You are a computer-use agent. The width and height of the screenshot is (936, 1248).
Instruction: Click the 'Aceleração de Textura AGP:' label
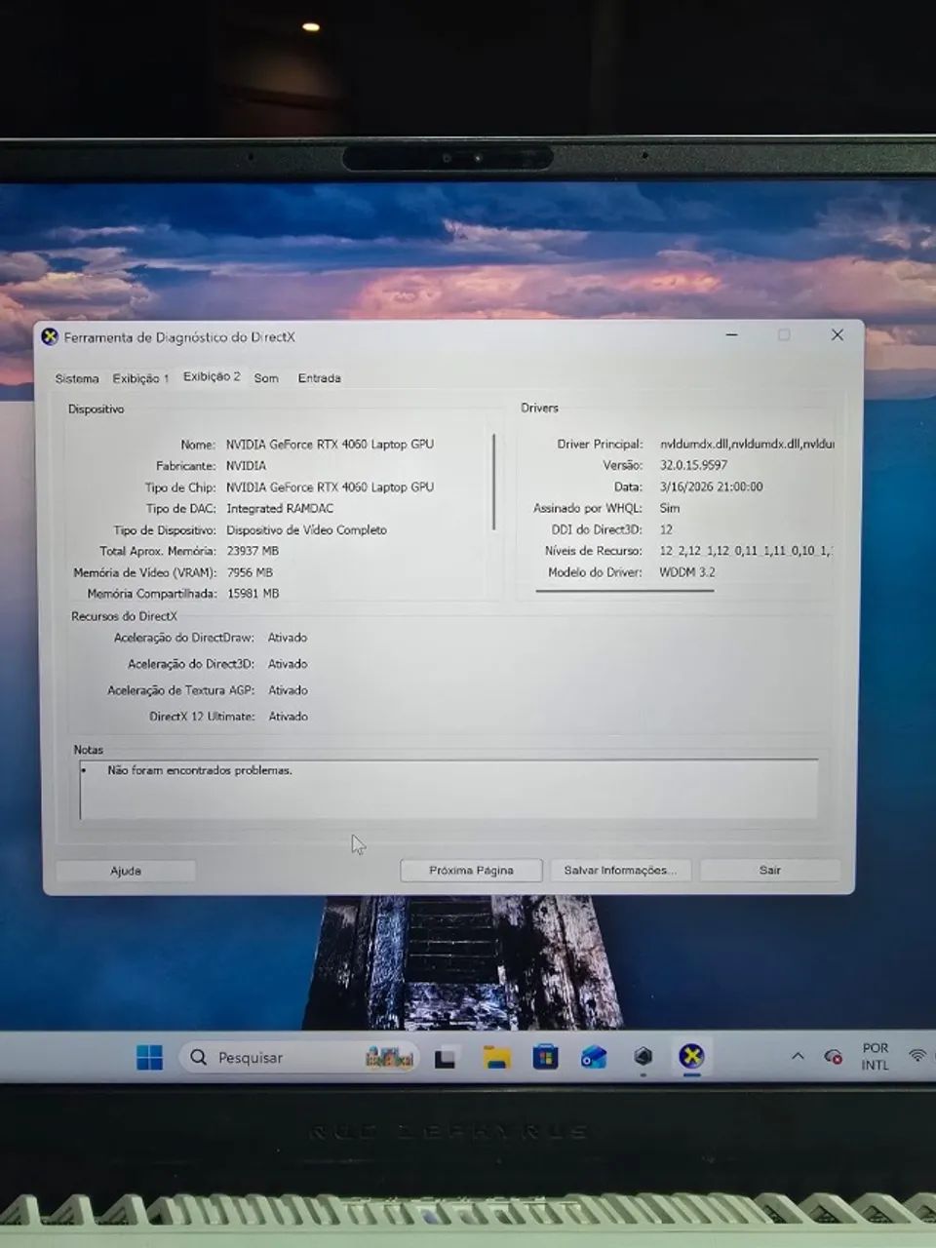click(180, 690)
